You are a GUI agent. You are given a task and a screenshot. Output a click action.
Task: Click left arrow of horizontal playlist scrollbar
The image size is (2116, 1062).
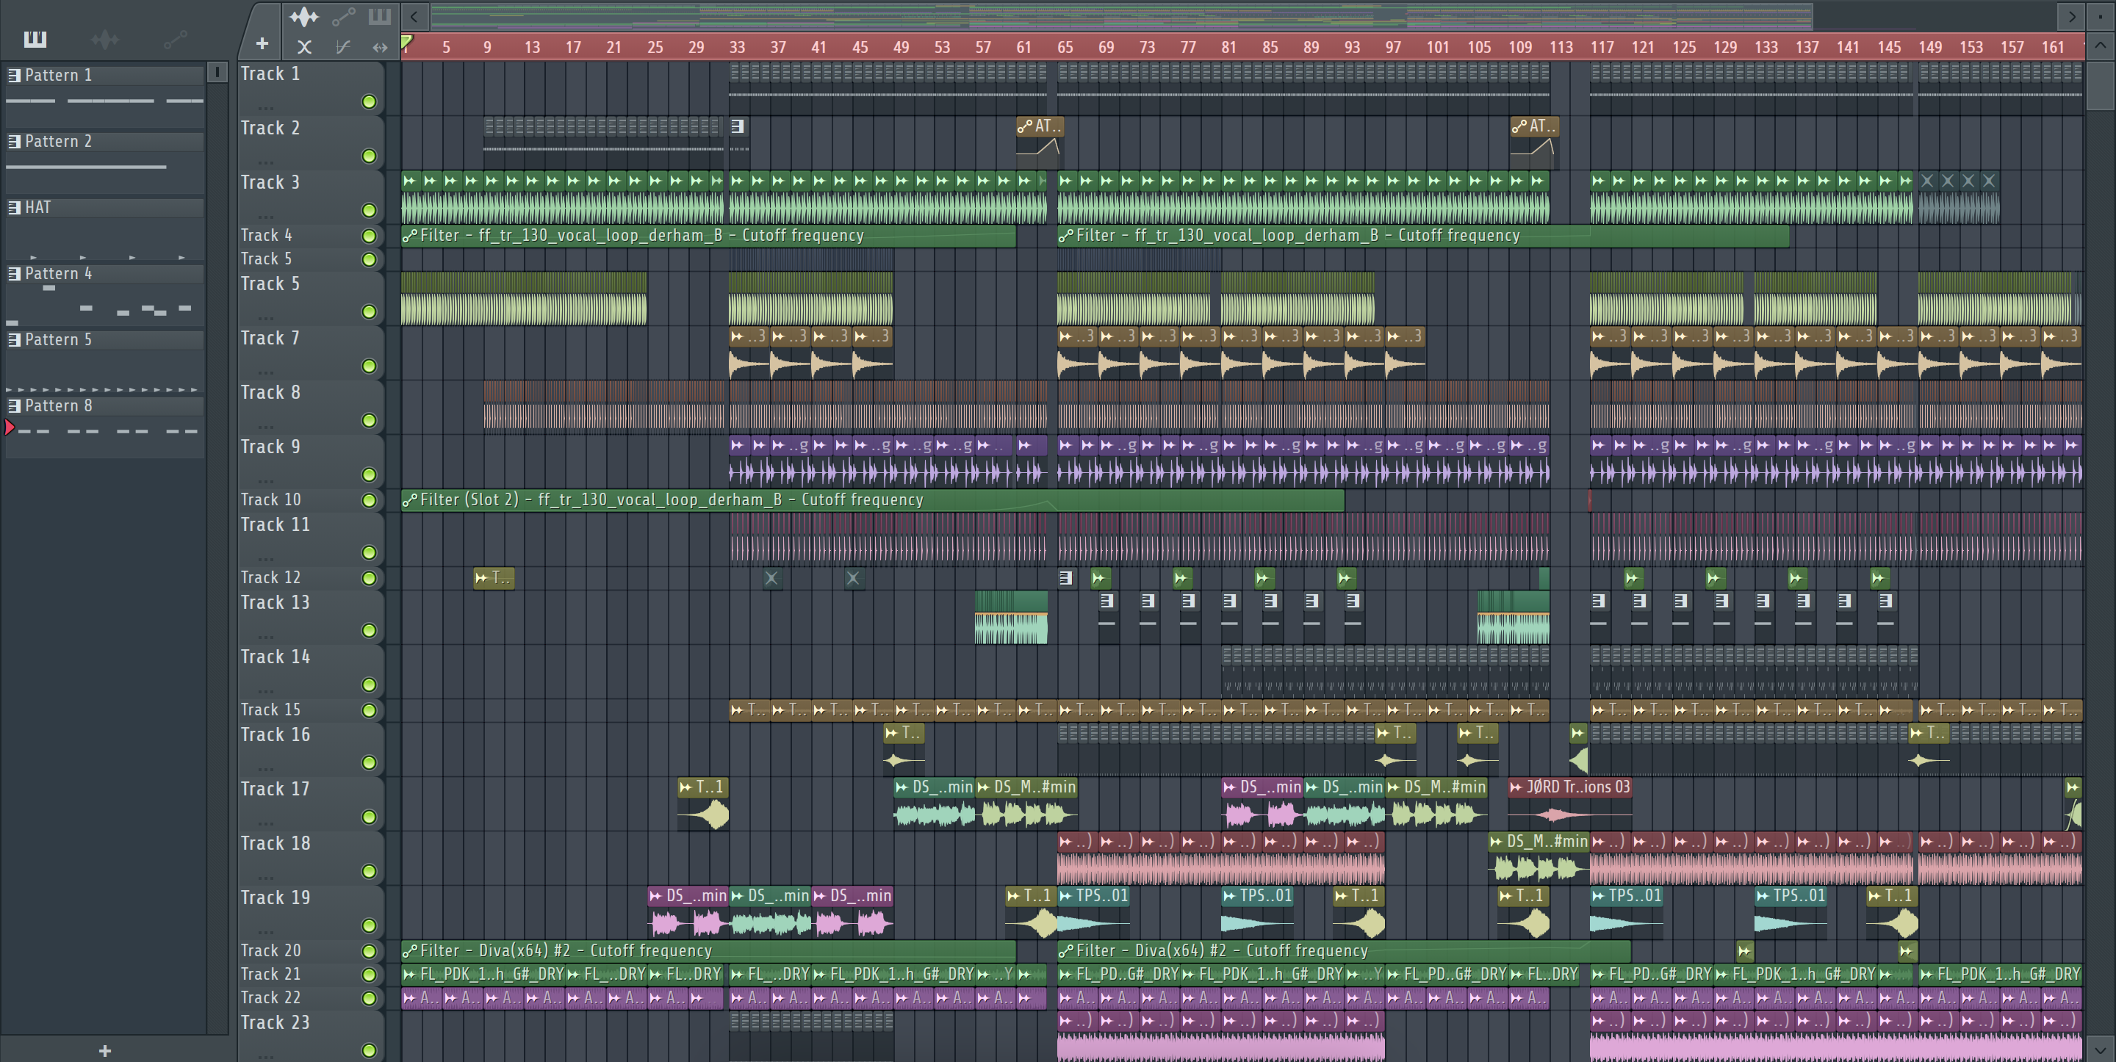(414, 15)
